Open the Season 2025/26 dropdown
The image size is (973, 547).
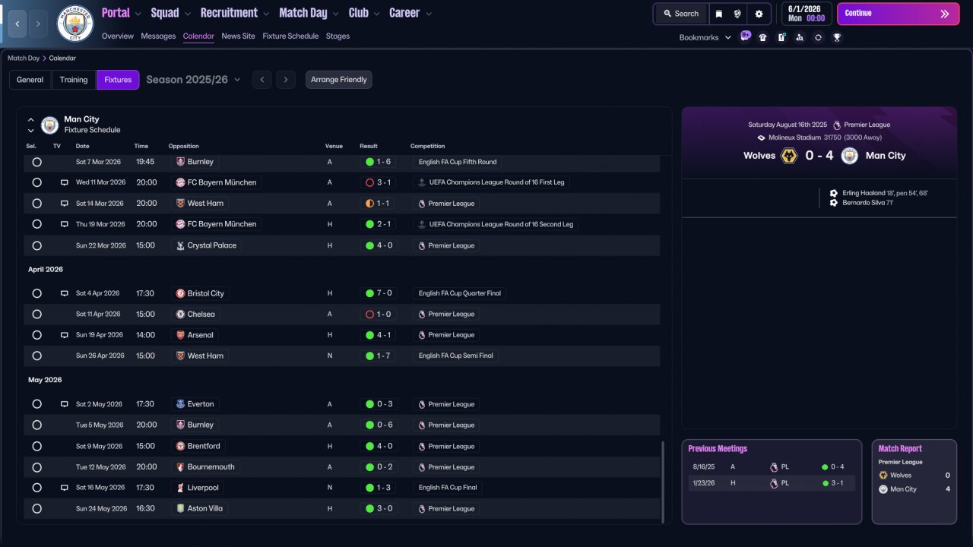193,80
